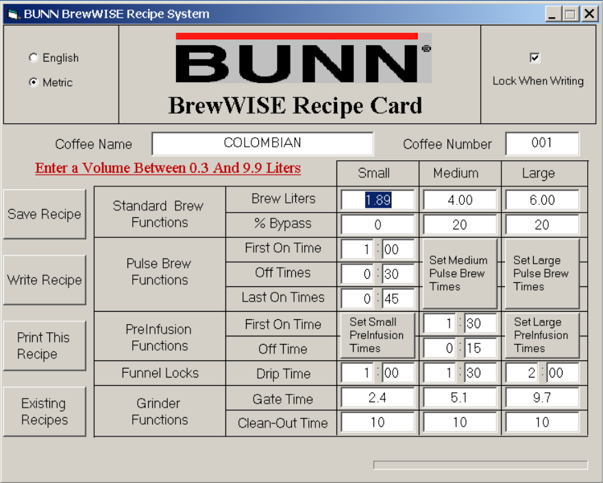The width and height of the screenshot is (603, 483).
Task: Click Large Gate Time field 9.7
Action: 542,397
